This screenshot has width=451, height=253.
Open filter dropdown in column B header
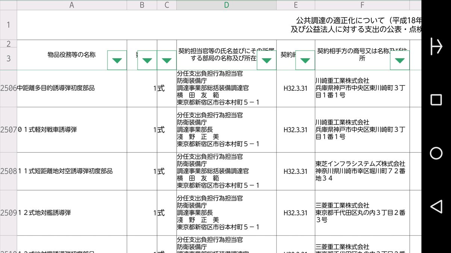147,60
